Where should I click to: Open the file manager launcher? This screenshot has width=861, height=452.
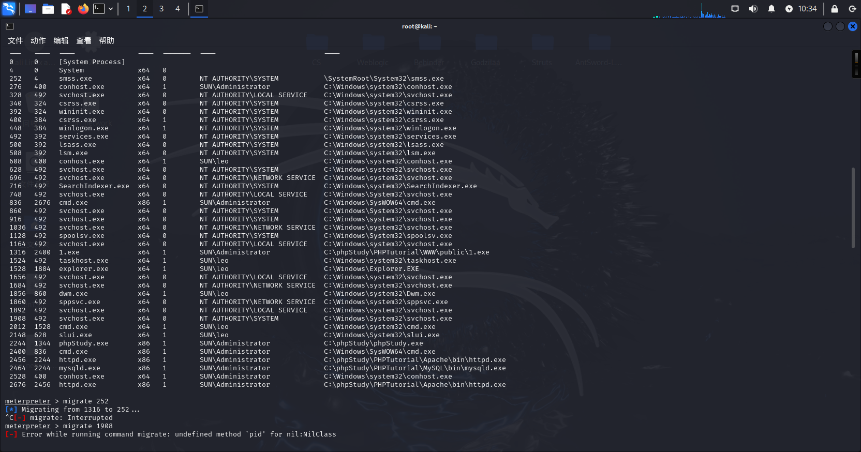point(48,9)
